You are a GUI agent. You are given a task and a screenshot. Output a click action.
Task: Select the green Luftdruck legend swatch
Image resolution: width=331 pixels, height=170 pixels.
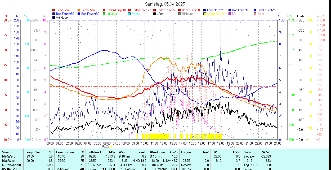[x=104, y=14]
